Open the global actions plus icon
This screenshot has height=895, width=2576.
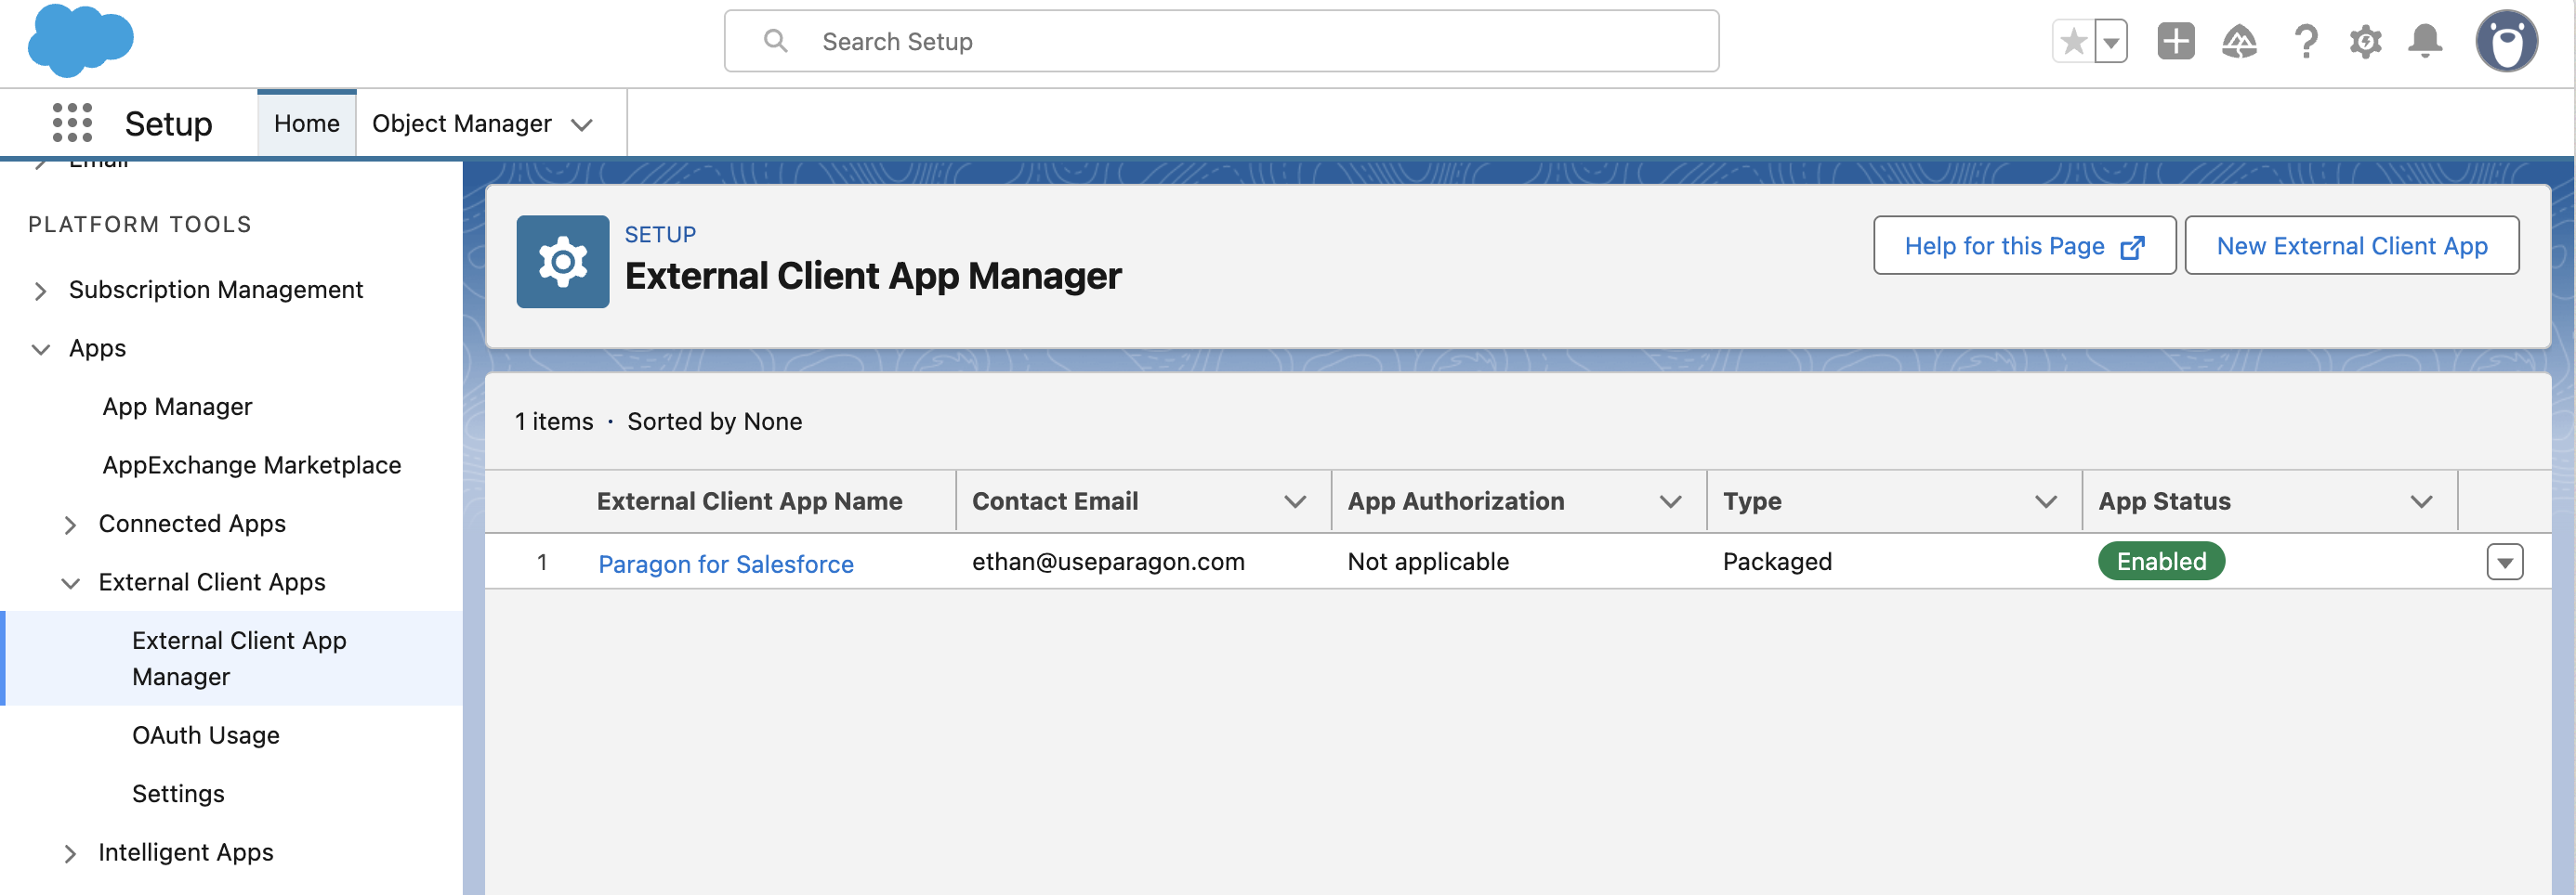[2176, 42]
